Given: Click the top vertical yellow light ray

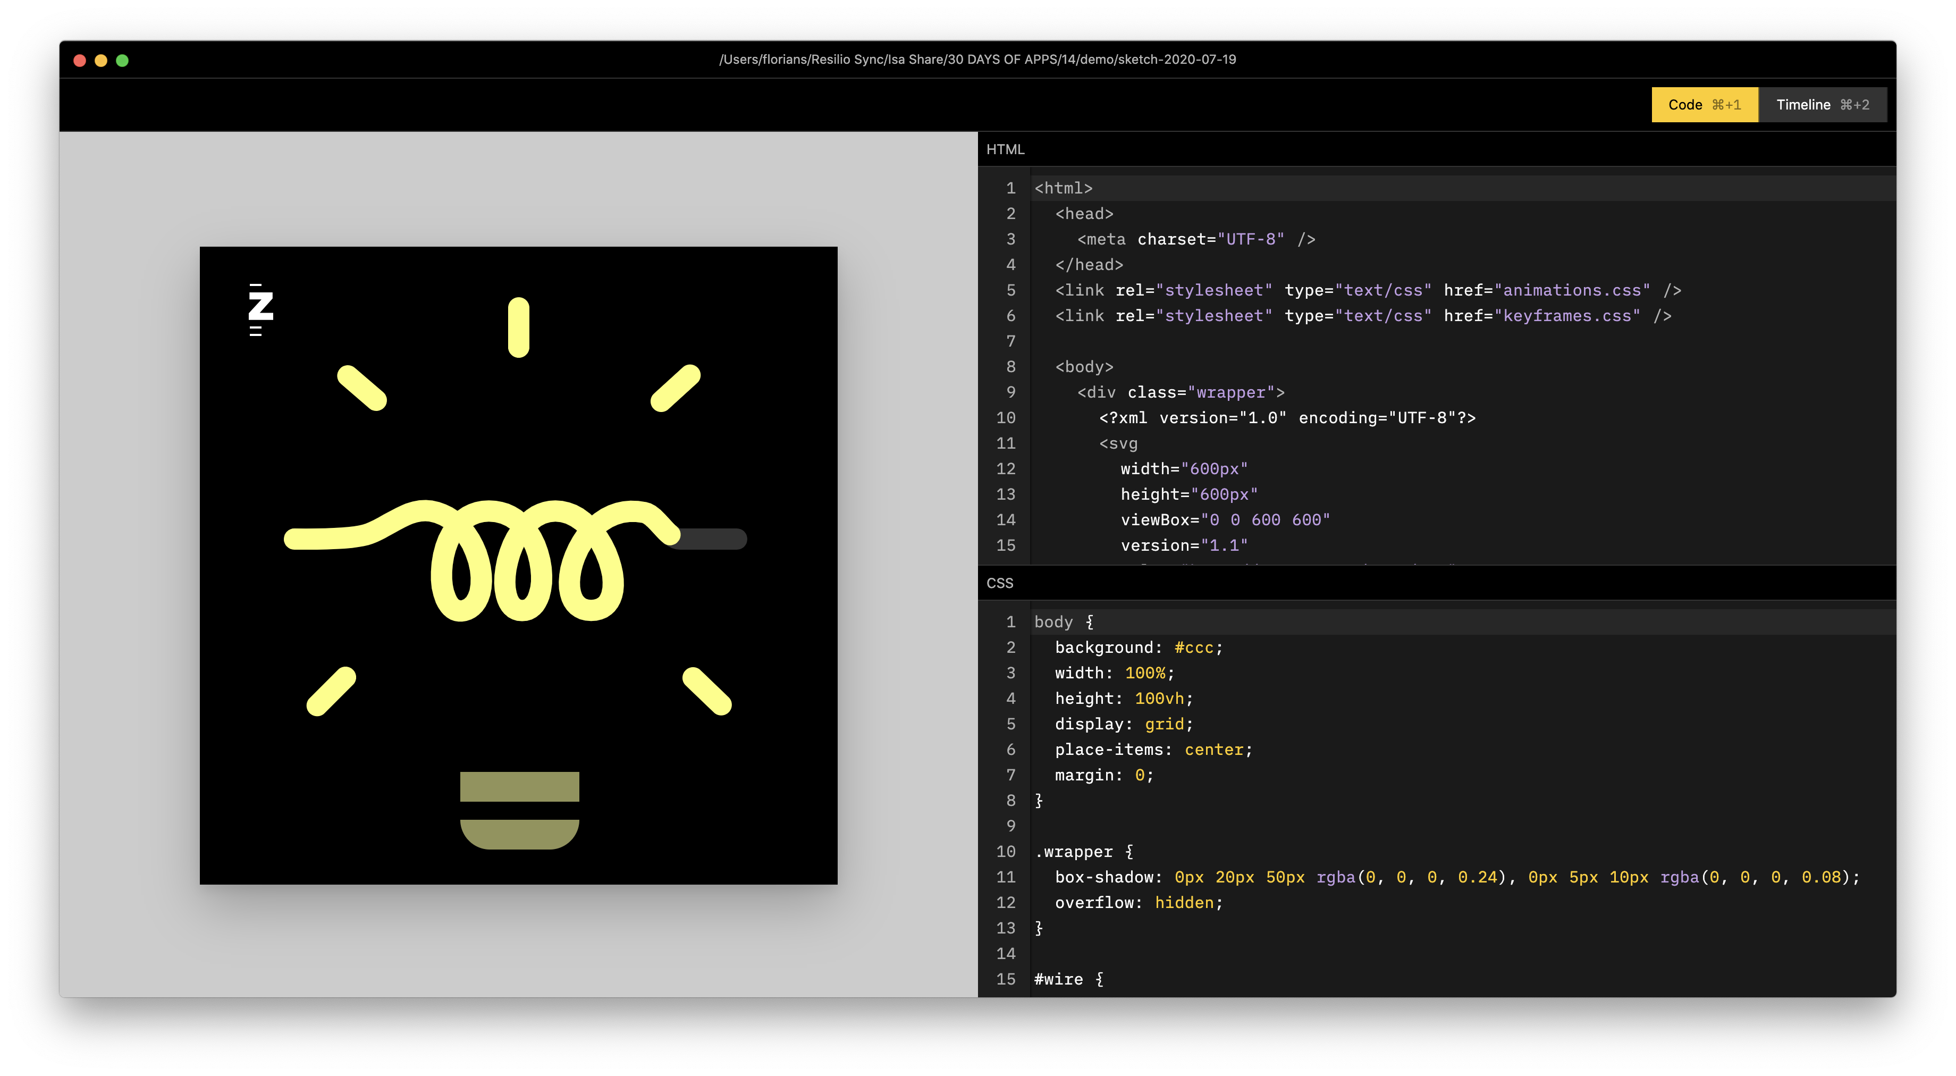Looking at the screenshot, I should [x=519, y=327].
